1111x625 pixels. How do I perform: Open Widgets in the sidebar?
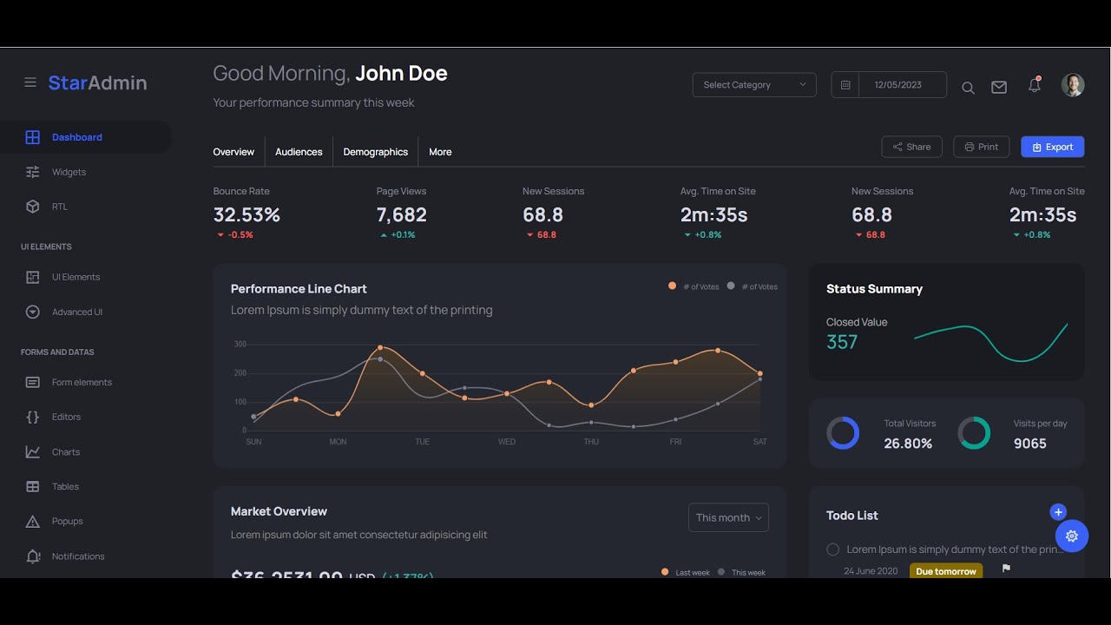[85, 172]
